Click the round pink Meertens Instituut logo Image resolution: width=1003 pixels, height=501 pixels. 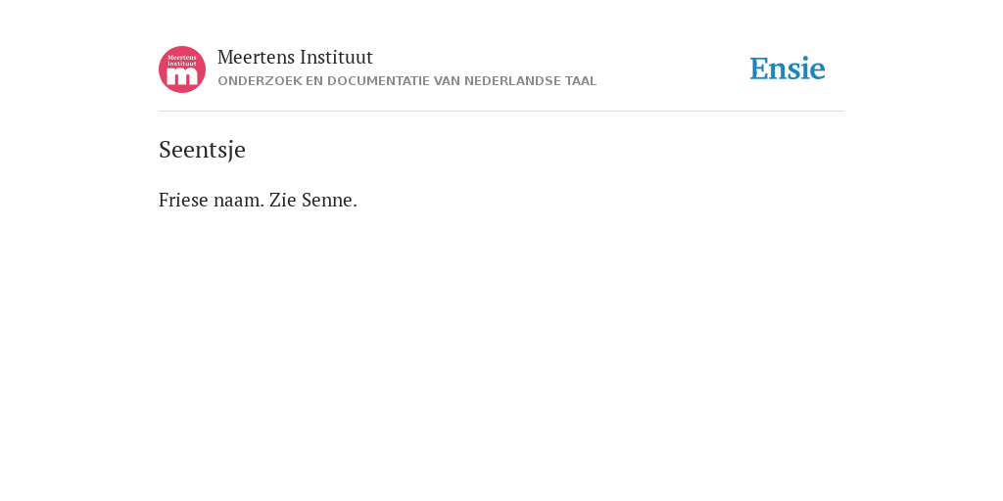pyautogui.click(x=182, y=69)
